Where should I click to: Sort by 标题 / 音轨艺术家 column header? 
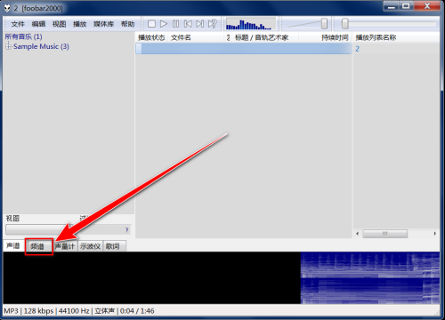pyautogui.click(x=264, y=37)
